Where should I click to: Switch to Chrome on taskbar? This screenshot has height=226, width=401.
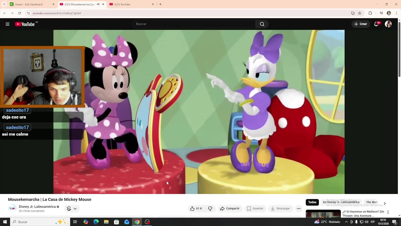pyautogui.click(x=137, y=222)
